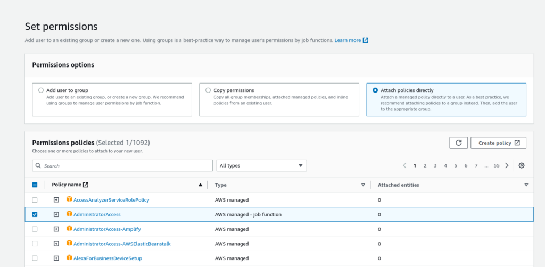
Task: Click the 'AWS managed - job function' cell
Action: pos(248,214)
